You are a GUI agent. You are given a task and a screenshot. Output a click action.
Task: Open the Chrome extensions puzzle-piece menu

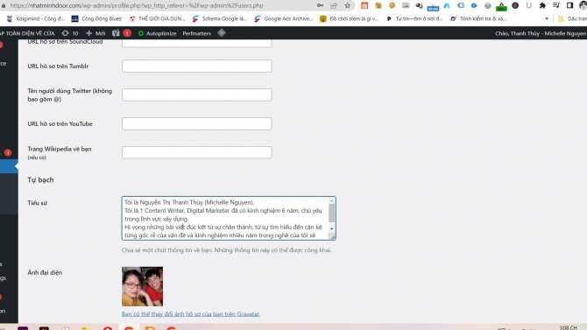tap(542, 5)
